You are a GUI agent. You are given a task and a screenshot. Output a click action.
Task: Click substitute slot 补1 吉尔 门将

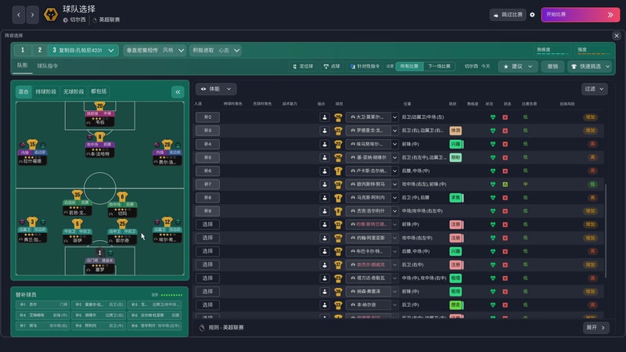(43, 304)
